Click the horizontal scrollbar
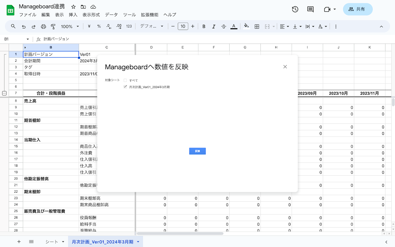This screenshot has width=395, height=247. [180, 234]
